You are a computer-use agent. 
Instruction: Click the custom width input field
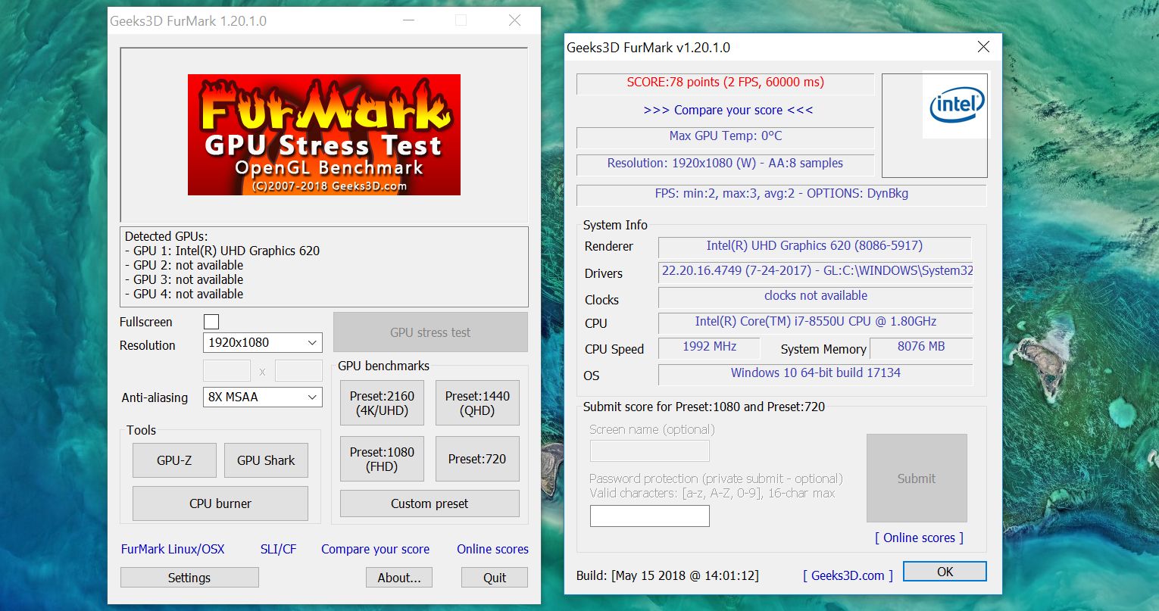226,371
